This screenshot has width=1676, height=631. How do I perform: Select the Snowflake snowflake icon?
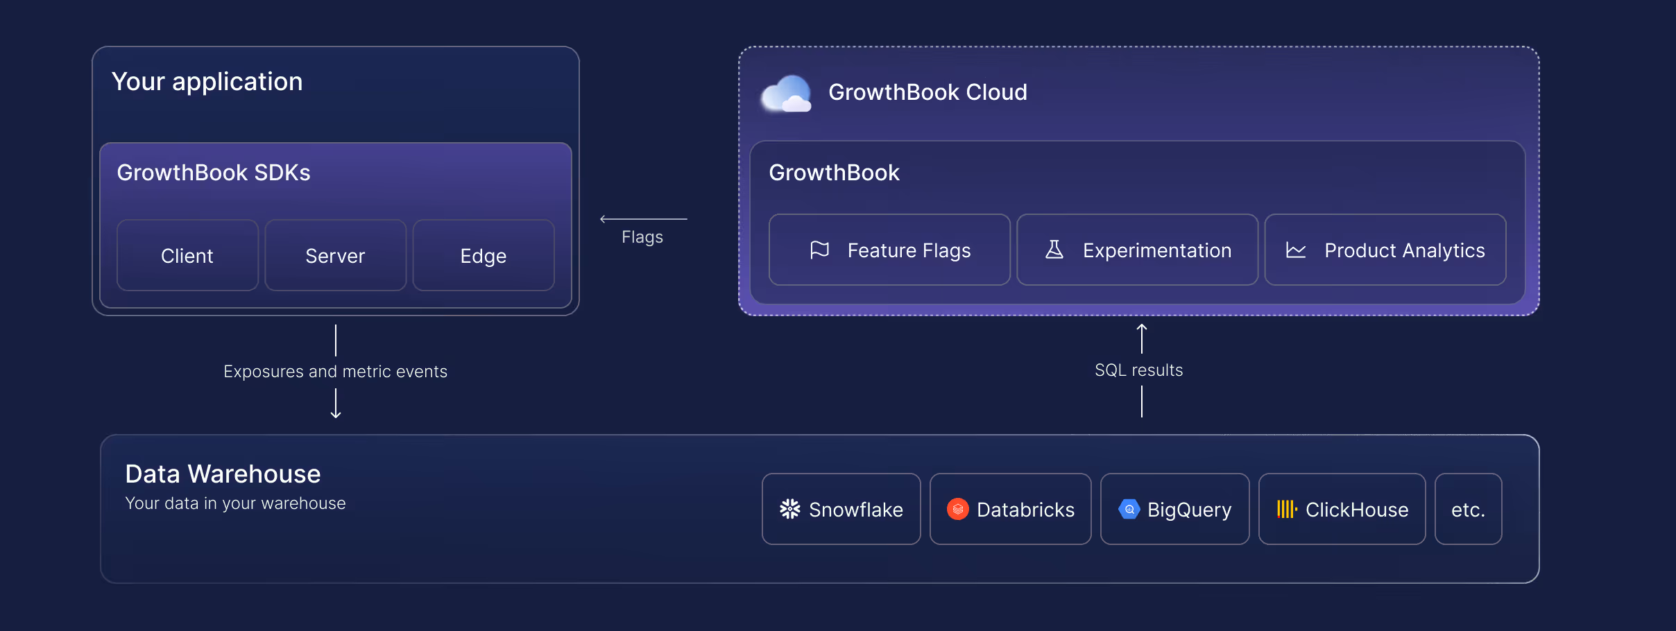pos(789,508)
